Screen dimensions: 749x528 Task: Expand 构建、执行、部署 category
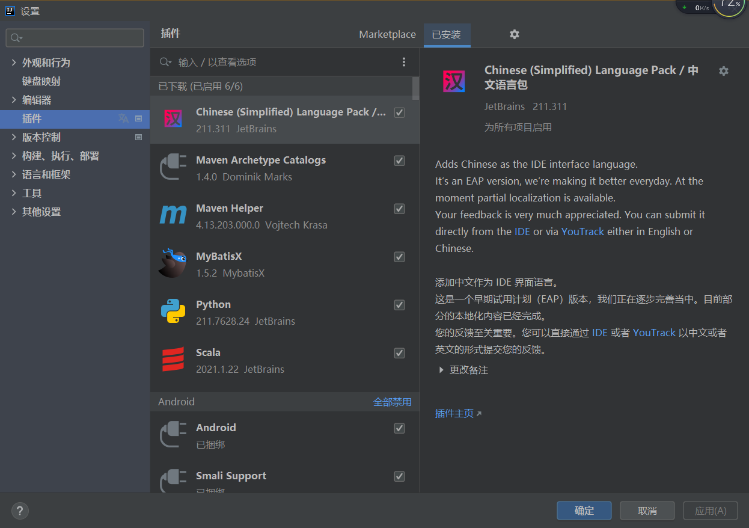[x=14, y=156]
